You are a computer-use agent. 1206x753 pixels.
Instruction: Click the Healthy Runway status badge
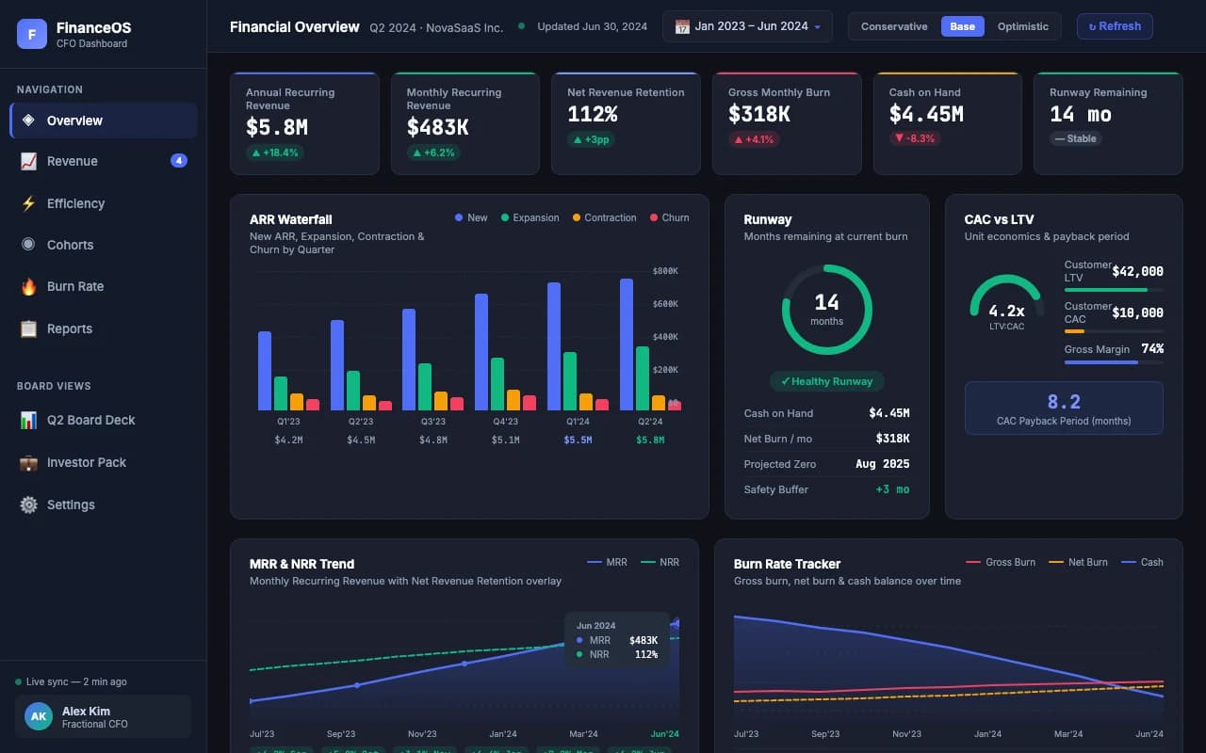[826, 381]
